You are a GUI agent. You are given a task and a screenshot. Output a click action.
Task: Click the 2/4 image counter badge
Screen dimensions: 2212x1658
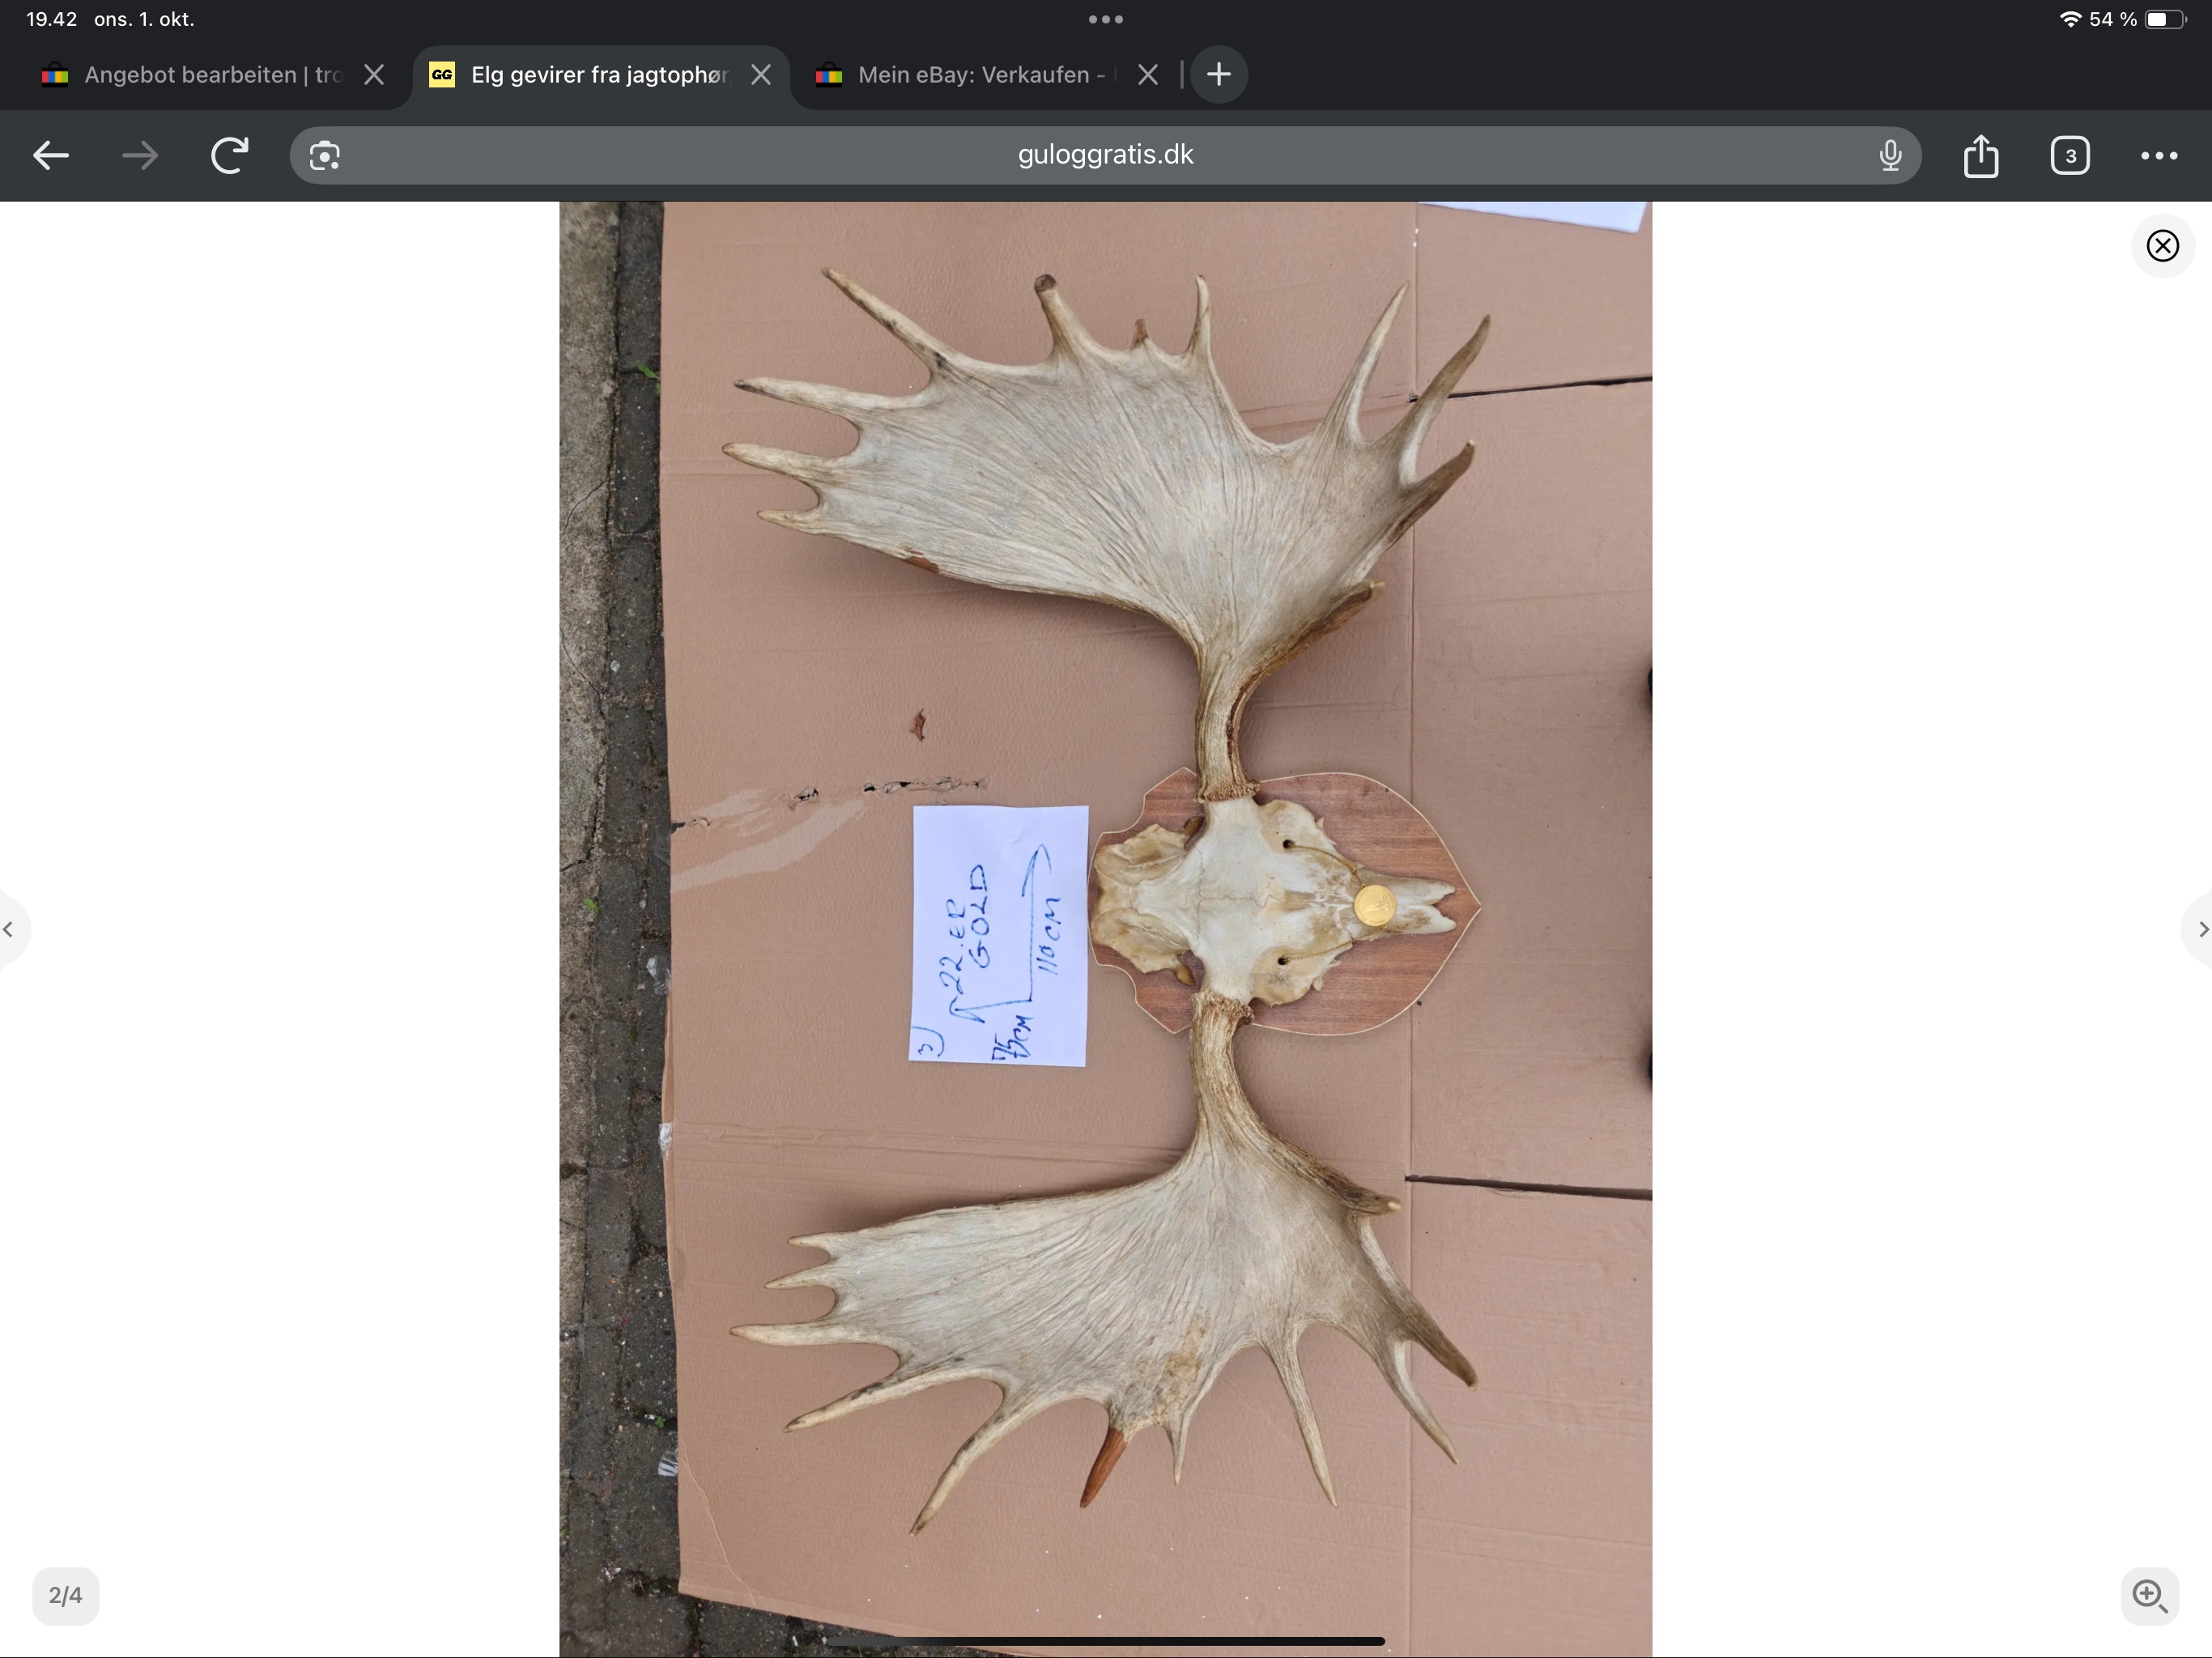click(66, 1595)
